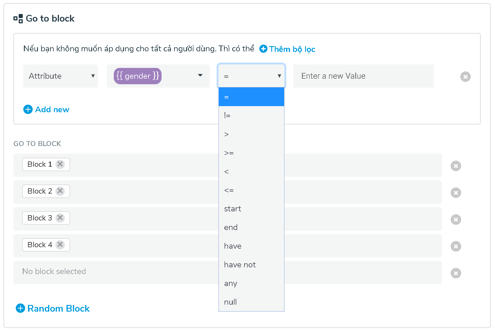The width and height of the screenshot is (495, 330).
Task: Remove the Block 3 tag chip
Action: [x=60, y=218]
